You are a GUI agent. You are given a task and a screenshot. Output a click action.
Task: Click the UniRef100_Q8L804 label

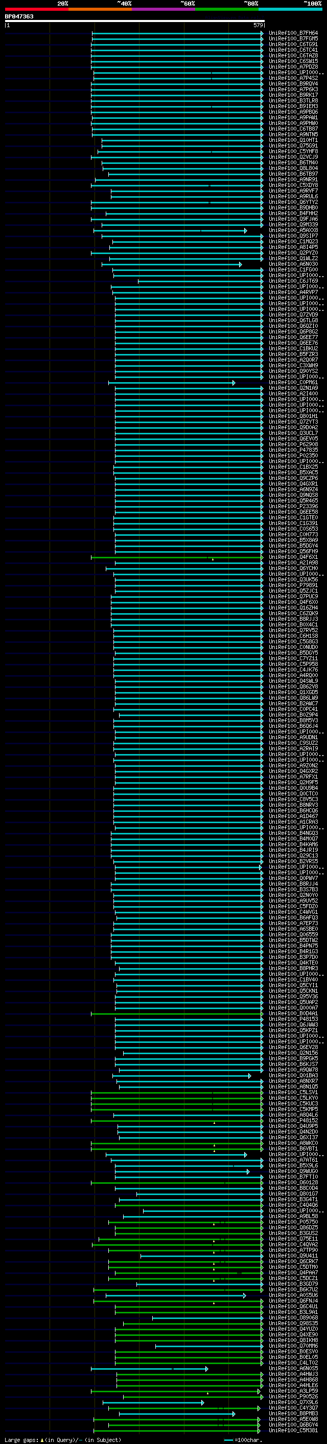(x=293, y=168)
